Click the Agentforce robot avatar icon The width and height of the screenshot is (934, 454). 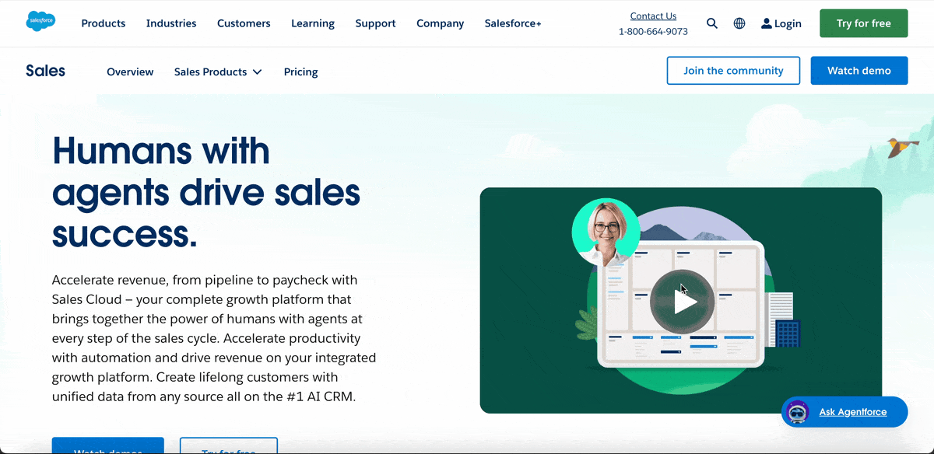(x=798, y=412)
